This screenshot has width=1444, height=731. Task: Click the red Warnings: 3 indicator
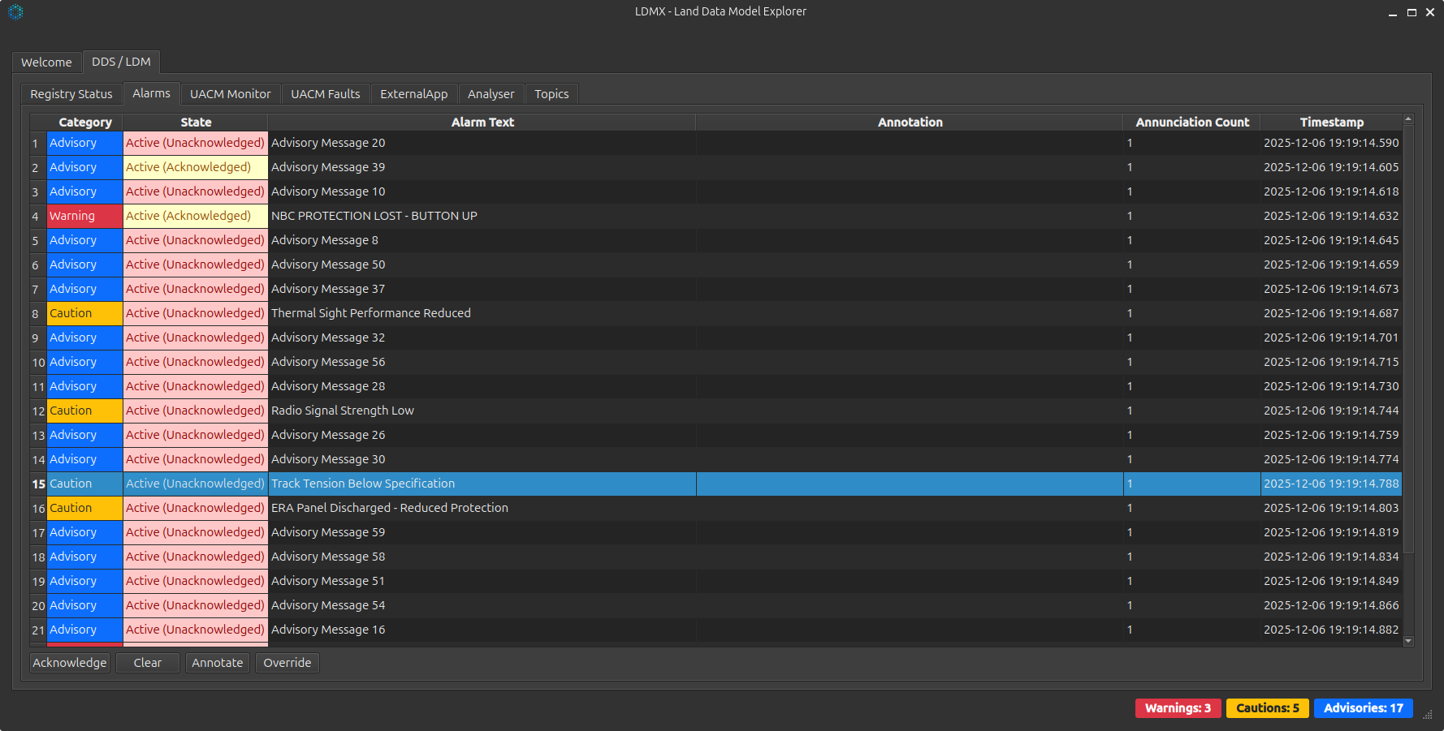(x=1177, y=708)
